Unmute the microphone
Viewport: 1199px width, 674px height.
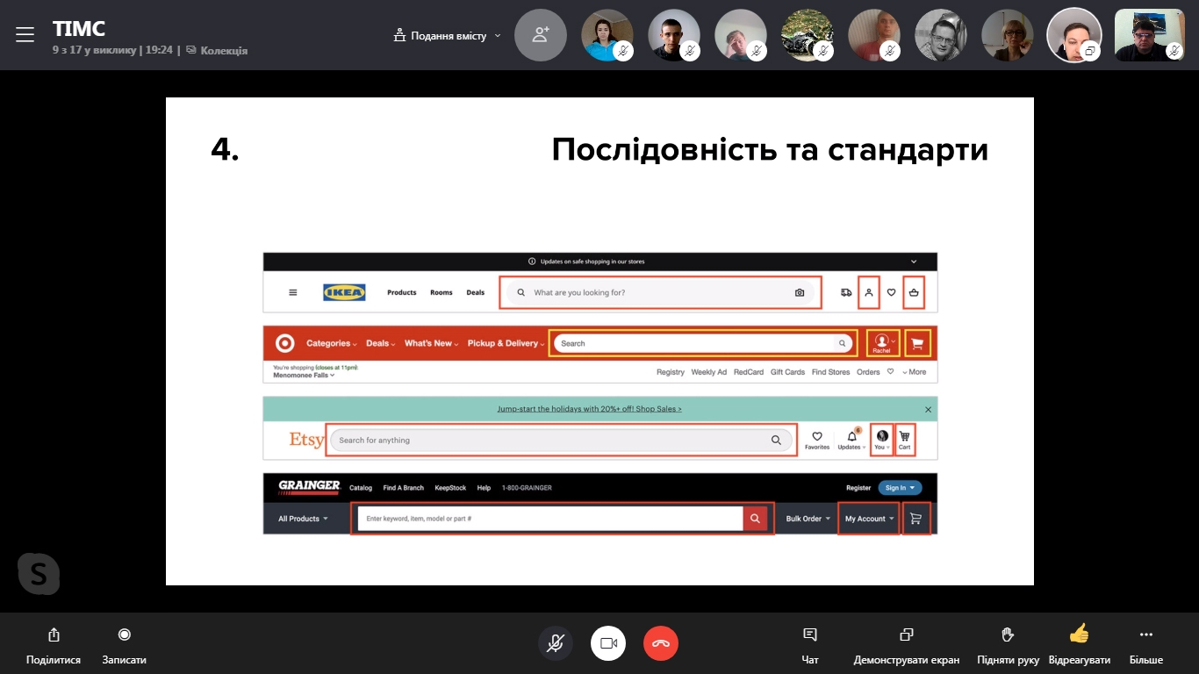[556, 643]
